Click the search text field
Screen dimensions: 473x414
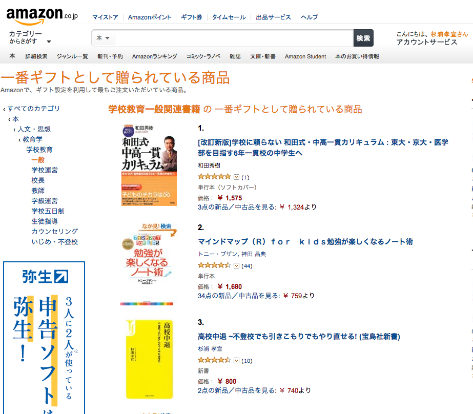[x=233, y=38]
